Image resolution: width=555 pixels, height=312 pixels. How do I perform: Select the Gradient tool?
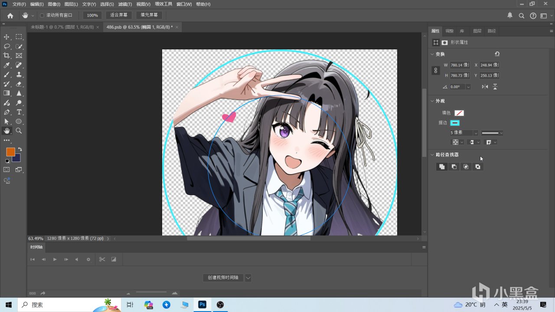[x=7, y=93]
